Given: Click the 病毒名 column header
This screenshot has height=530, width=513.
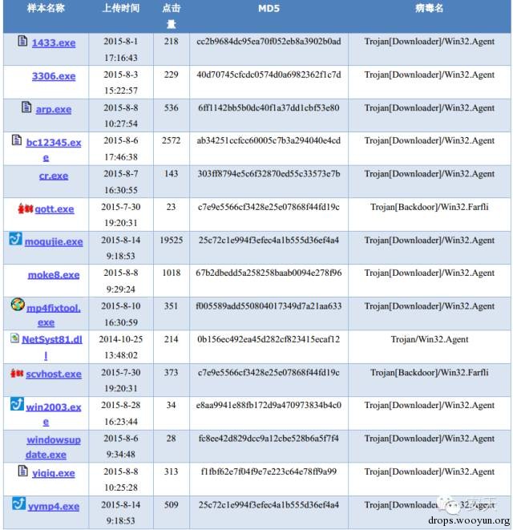Looking at the screenshot, I should 429,9.
